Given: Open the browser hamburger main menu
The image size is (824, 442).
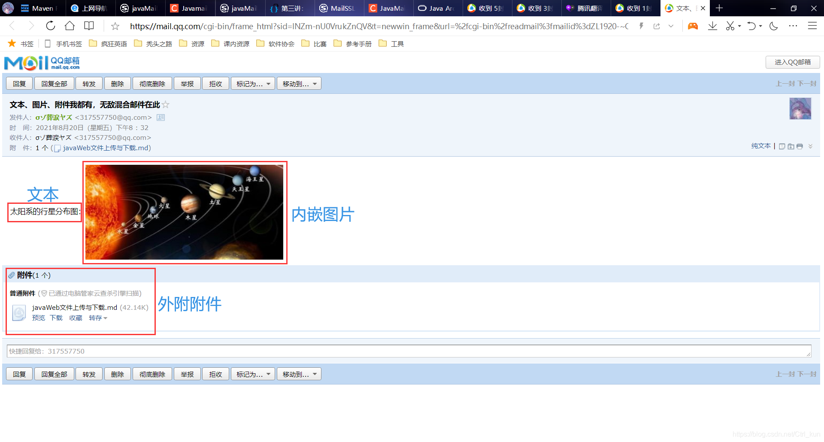Looking at the screenshot, I should [x=812, y=26].
